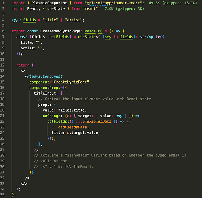Click the onChange handler name on line 21
Viewport: 202px width, 198px height.
51,116
